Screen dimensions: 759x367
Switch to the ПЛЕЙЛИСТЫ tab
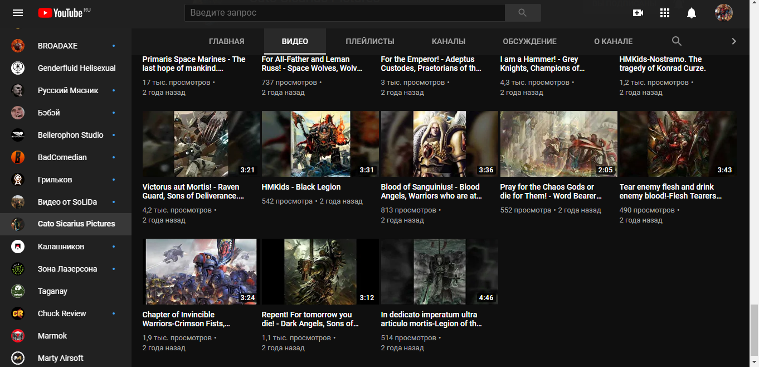(x=369, y=41)
